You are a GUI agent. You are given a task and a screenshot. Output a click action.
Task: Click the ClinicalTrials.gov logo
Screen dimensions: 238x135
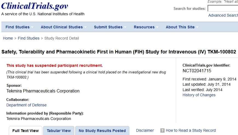[x=35, y=6]
